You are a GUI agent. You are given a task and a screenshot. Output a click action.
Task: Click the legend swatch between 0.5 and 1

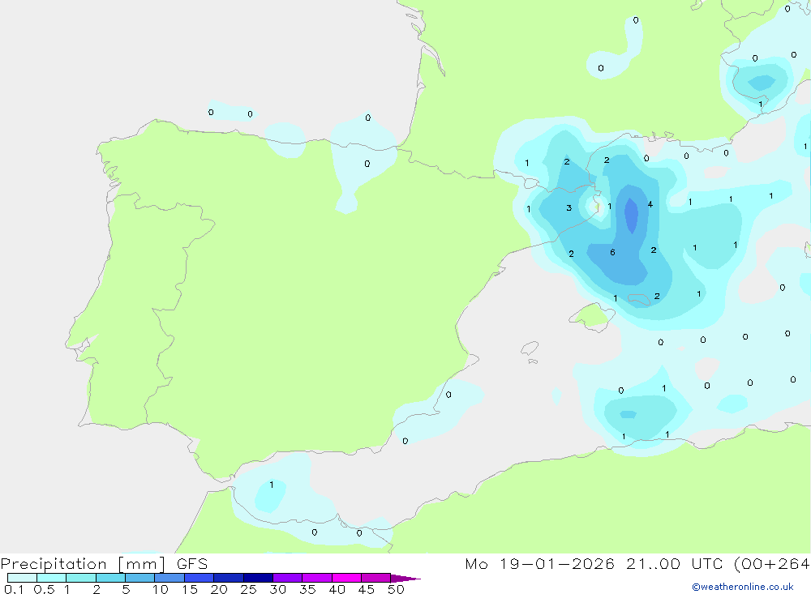pyautogui.click(x=51, y=578)
